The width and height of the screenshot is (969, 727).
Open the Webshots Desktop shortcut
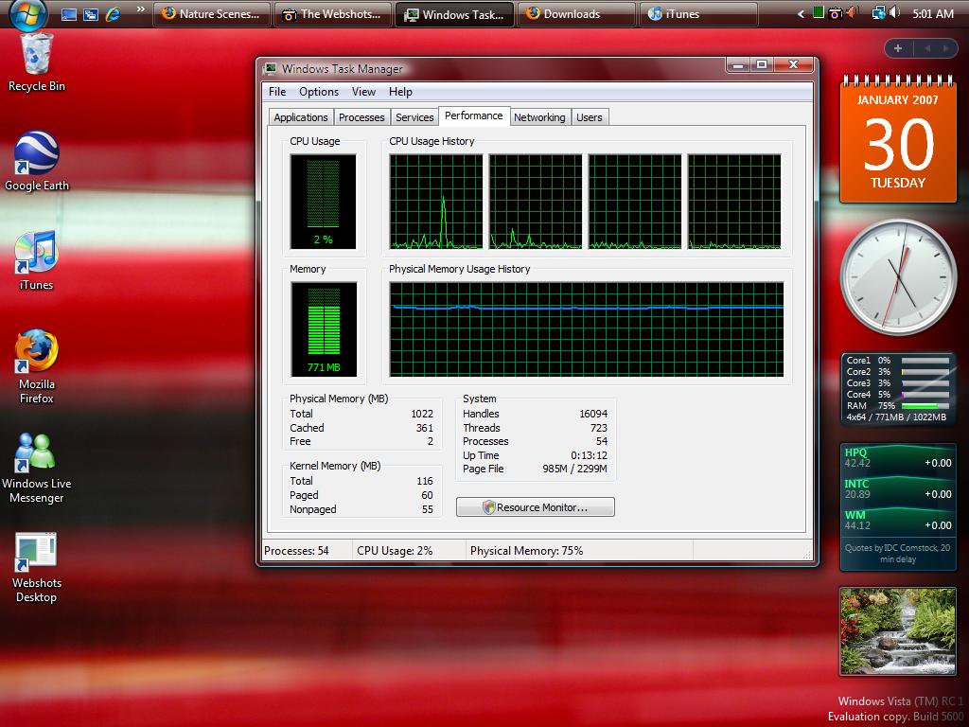(x=37, y=567)
